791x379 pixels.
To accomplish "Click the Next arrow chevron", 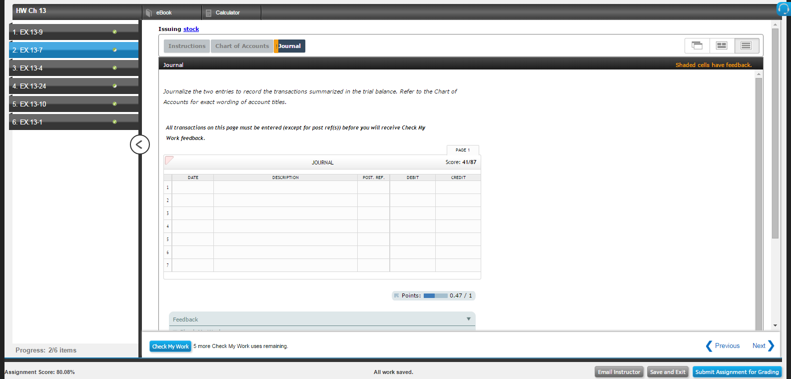I will coord(771,346).
